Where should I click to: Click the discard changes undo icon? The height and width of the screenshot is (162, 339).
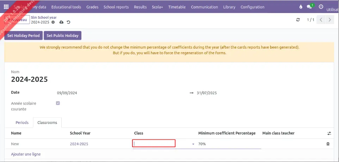[68, 22]
